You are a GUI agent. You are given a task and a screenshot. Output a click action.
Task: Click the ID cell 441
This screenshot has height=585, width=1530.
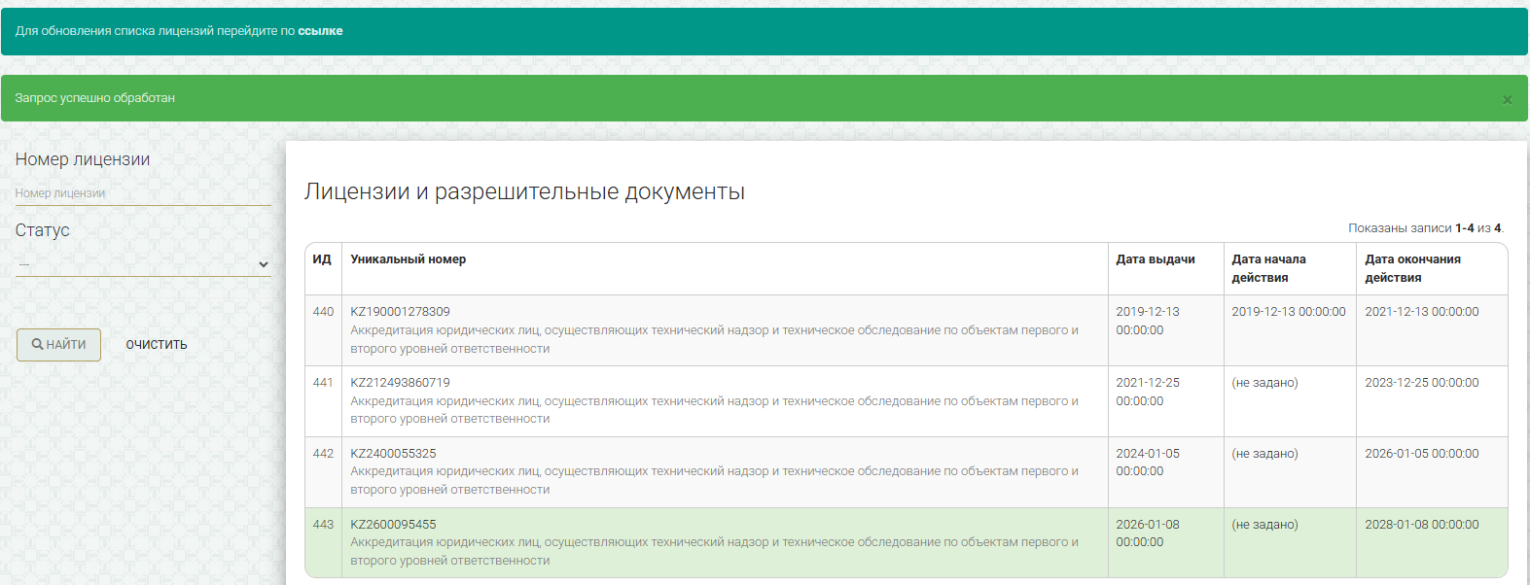323,383
